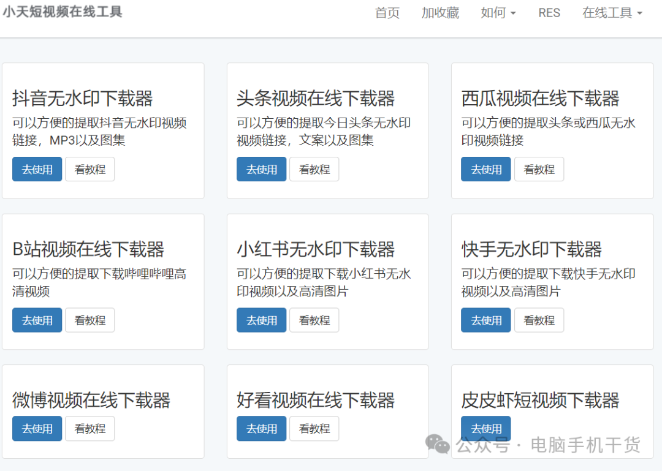The image size is (662, 471).
Task: Expand the 如何 dropdown menu
Action: point(498,13)
